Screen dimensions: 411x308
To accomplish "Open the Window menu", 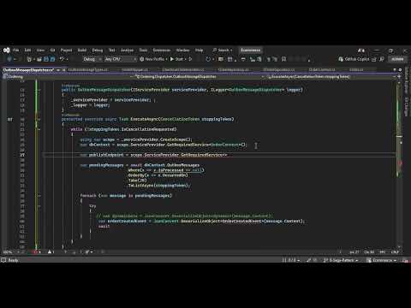I will tap(182, 50).
